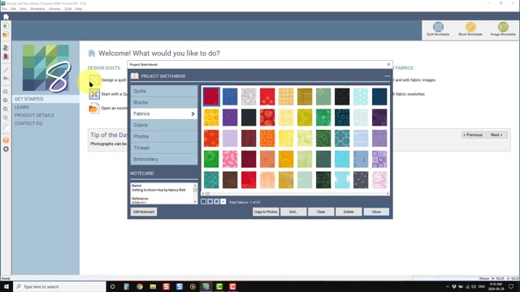Click the orange Open Project folder toolbar icon
The image size is (520, 292).
click(x=6, y=35)
